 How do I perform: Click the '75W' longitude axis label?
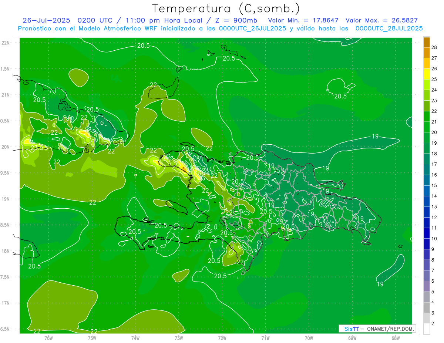pyautogui.click(x=92, y=338)
